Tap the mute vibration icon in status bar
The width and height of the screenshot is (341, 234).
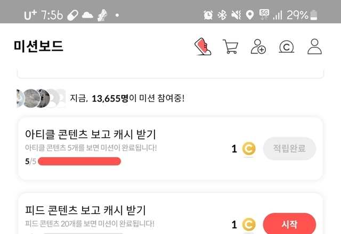click(236, 15)
